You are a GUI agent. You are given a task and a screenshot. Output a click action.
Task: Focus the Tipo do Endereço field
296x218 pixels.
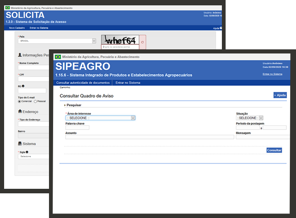tap(33, 124)
